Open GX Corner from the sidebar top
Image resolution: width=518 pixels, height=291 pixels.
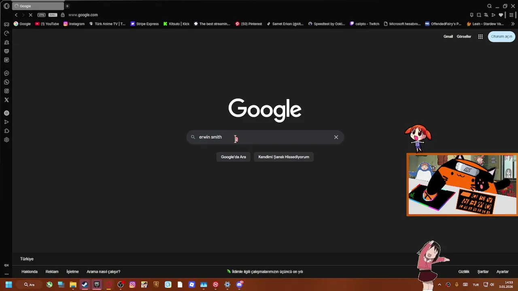[x=6, y=24]
